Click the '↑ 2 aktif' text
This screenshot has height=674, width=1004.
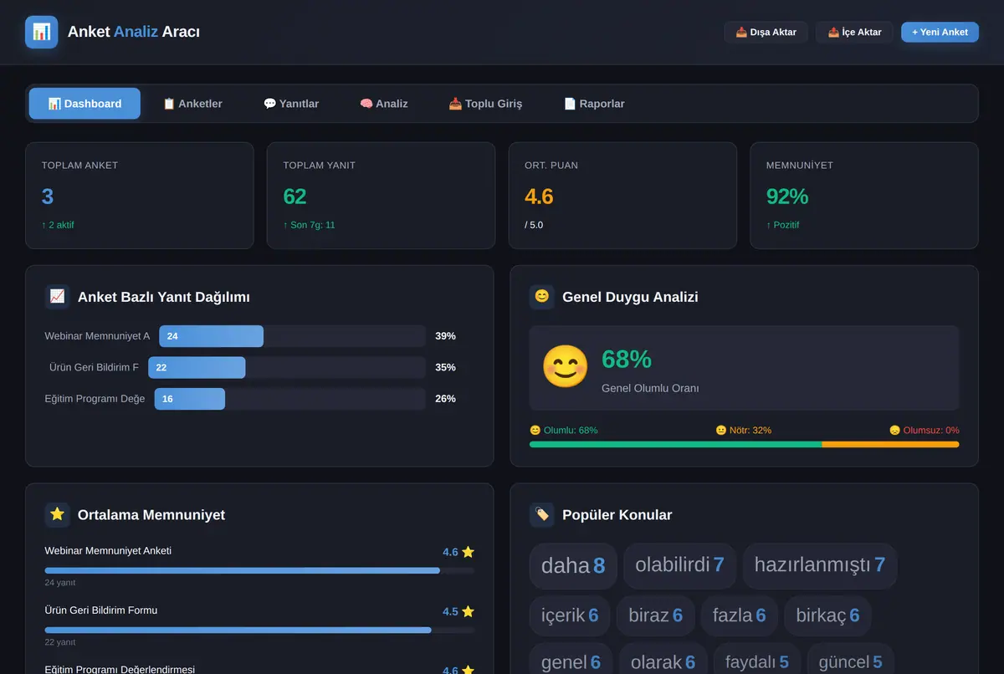tap(58, 225)
